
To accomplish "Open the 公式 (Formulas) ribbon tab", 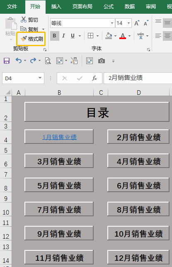I will 109,7.
